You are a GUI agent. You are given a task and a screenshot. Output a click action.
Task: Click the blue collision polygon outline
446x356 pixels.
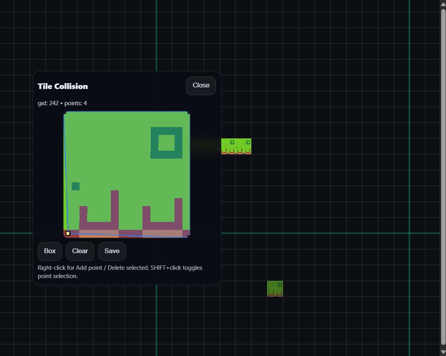(127, 112)
